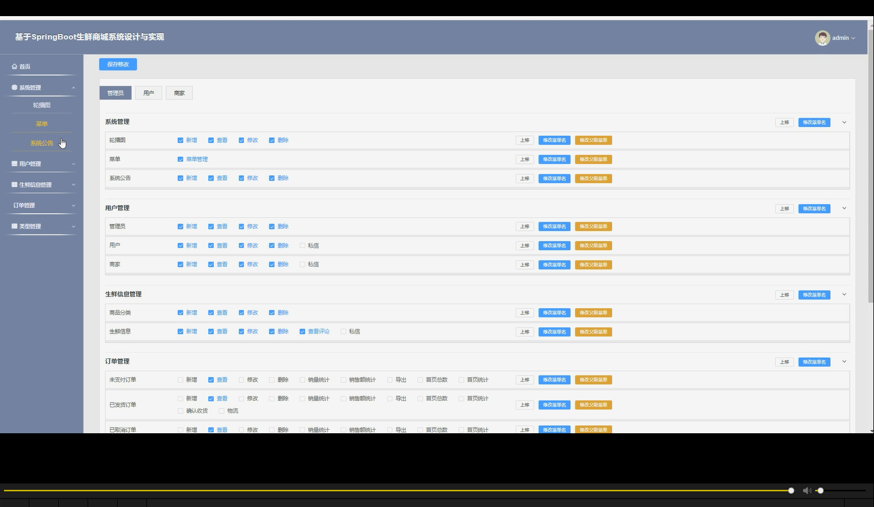
Task: Switch to the 用户 role tab
Action: coord(149,93)
